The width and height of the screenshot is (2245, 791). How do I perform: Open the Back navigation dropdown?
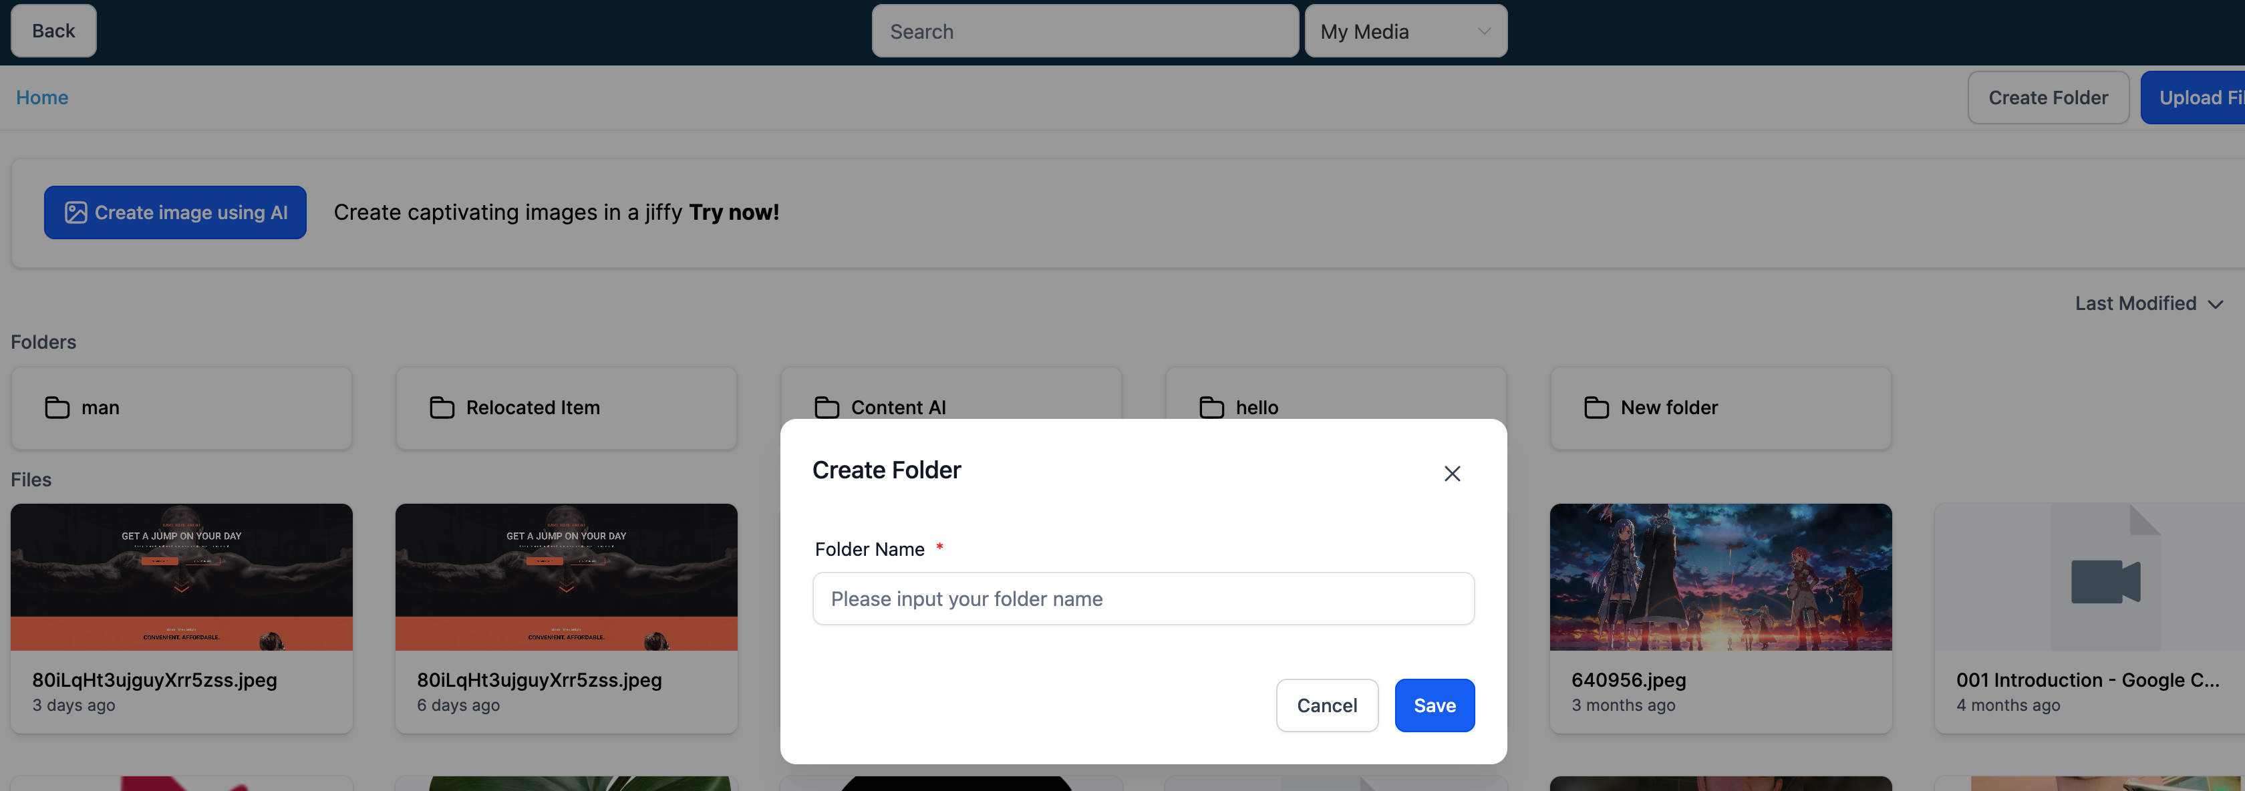pyautogui.click(x=53, y=30)
